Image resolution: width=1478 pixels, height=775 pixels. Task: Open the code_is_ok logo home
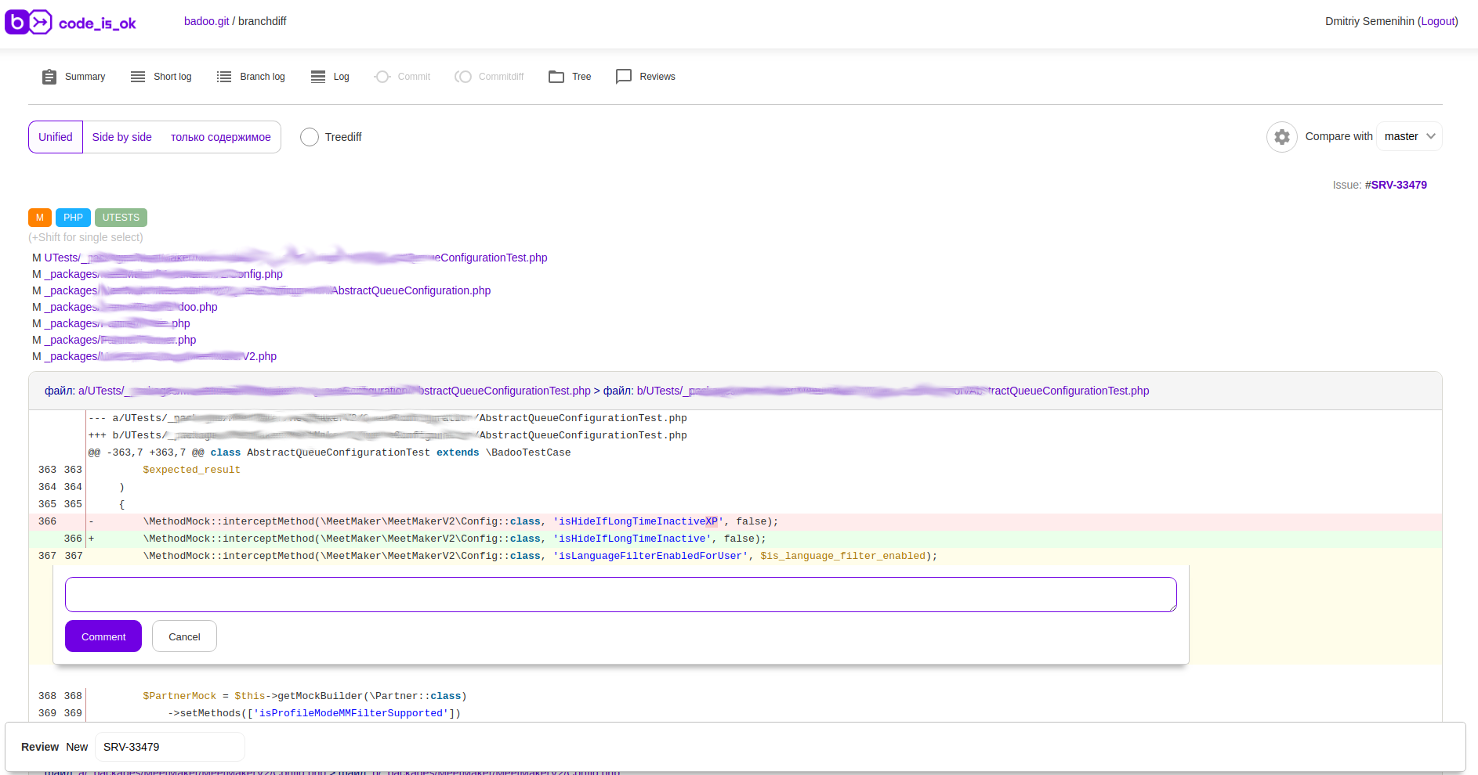[x=71, y=22]
